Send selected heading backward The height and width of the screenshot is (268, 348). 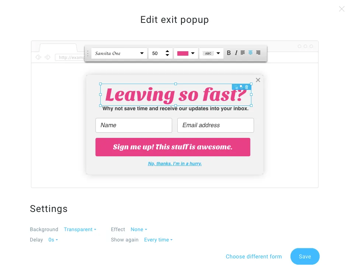click(236, 87)
